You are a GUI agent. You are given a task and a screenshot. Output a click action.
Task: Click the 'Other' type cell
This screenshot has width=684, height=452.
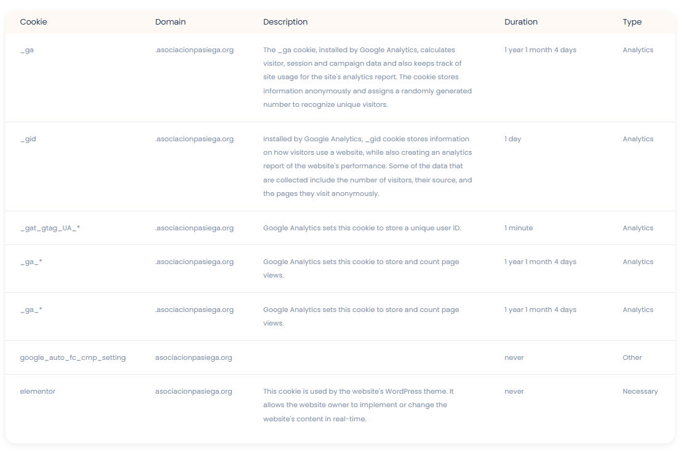632,357
